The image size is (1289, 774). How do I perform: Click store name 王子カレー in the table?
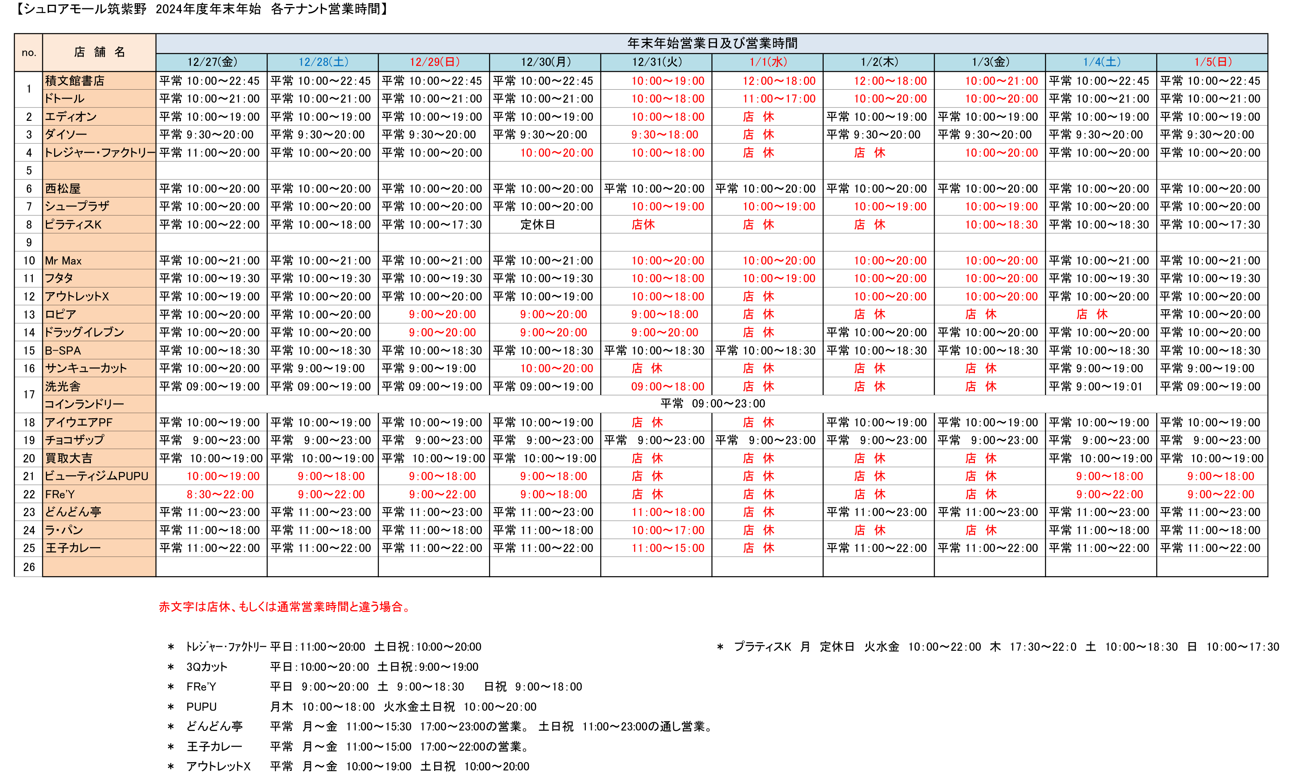pyautogui.click(x=73, y=548)
